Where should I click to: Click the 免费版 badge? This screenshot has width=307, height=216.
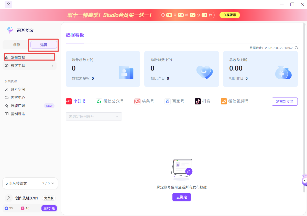tap(49, 198)
